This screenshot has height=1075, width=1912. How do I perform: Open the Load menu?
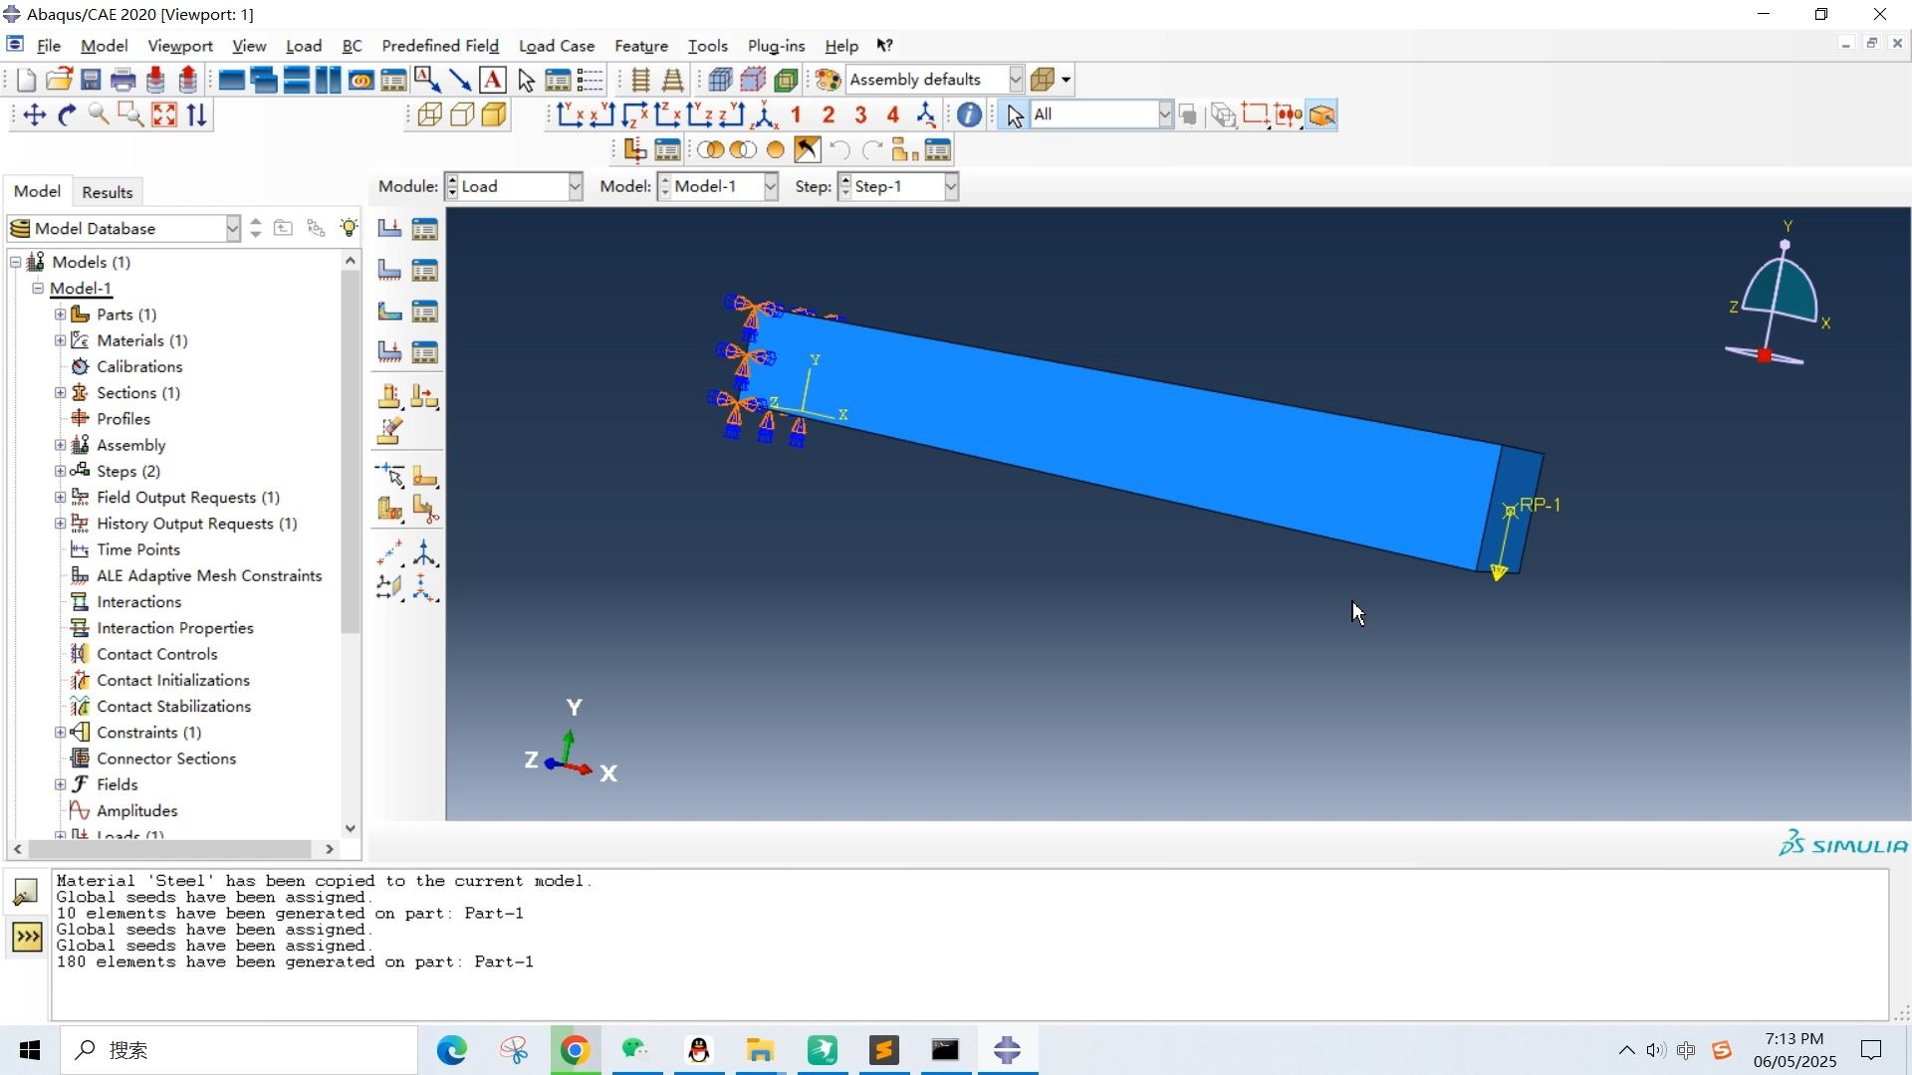click(x=304, y=46)
